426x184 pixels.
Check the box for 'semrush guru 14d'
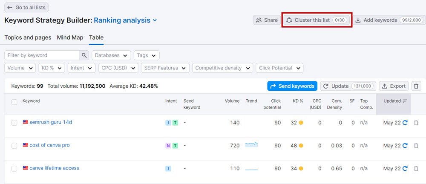[x=14, y=123]
